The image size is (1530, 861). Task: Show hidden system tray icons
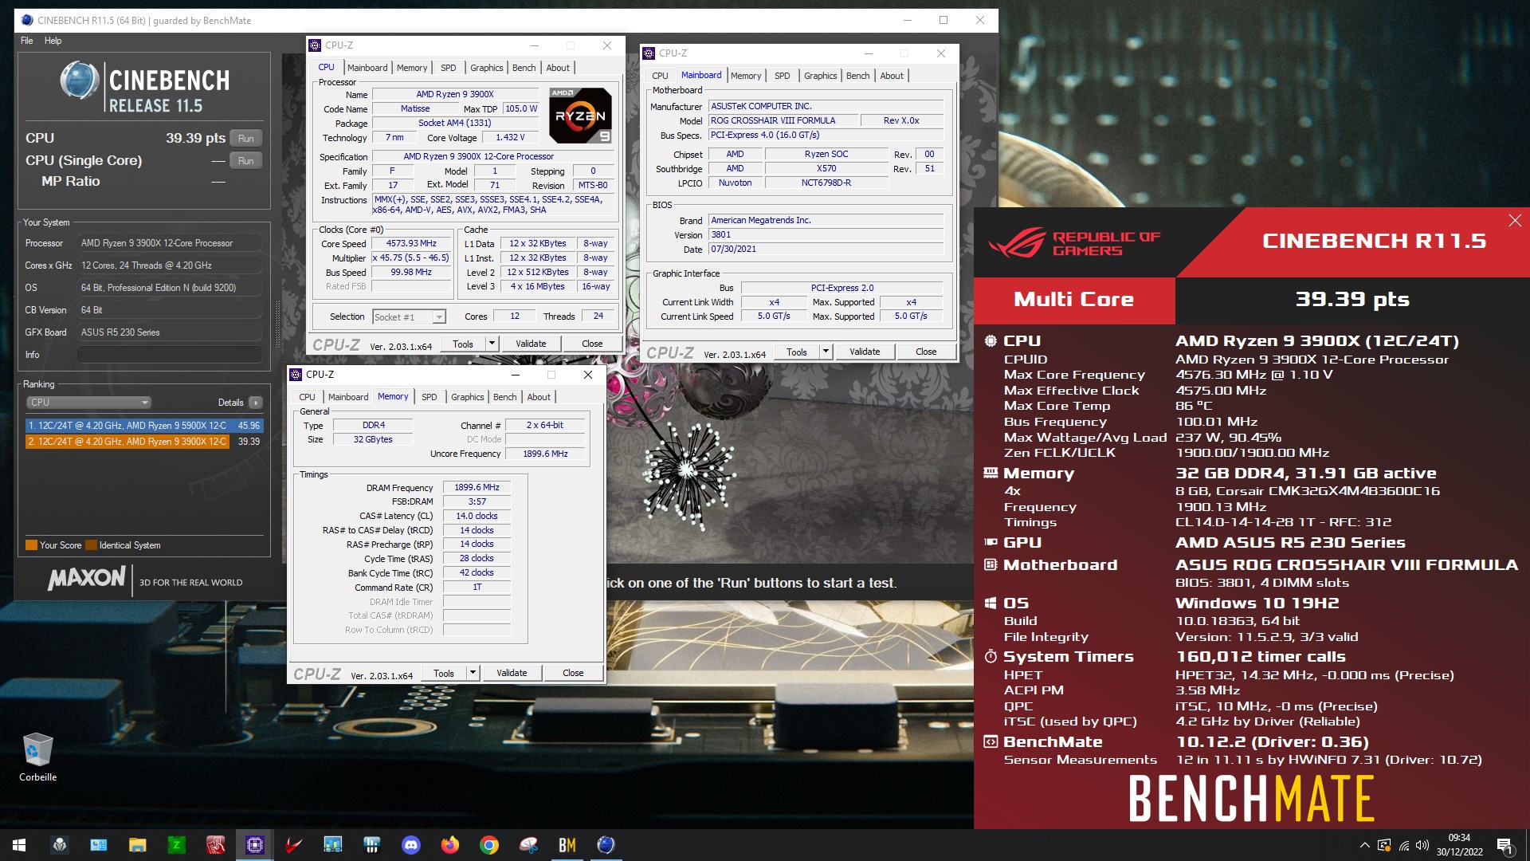1364,845
